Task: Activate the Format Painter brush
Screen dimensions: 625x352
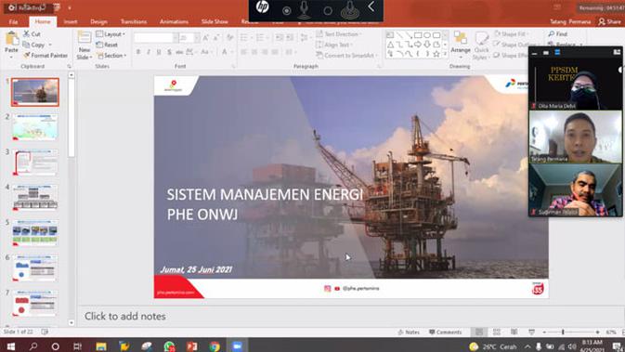Action: (26, 56)
